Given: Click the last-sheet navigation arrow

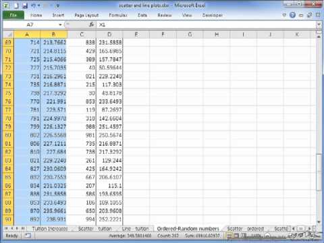Looking at the screenshot, I should click(x=22, y=228).
